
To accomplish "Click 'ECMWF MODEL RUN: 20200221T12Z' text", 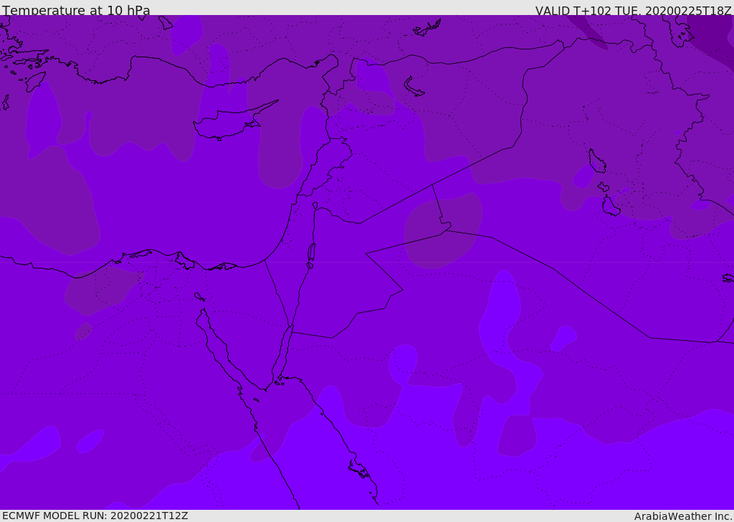I will (x=95, y=516).
